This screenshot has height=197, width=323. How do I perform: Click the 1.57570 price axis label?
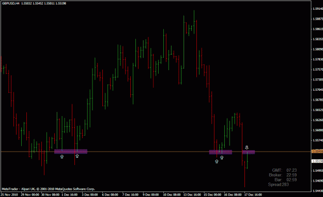point(318,70)
